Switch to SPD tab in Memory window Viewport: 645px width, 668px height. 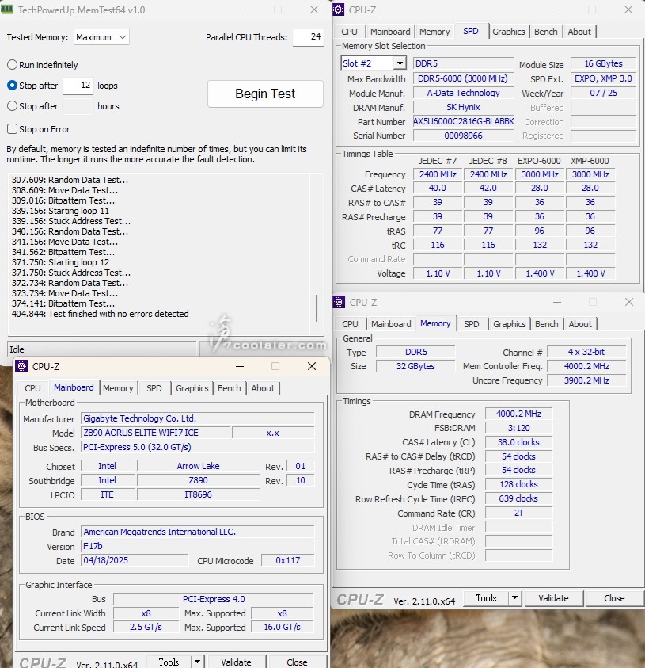tap(472, 324)
